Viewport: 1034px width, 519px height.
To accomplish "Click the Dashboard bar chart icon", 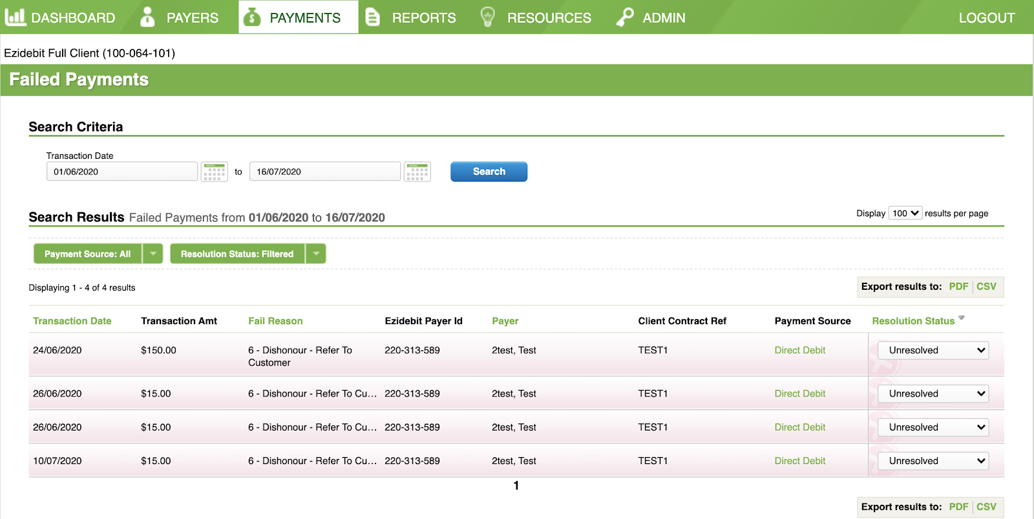I will click(x=15, y=17).
